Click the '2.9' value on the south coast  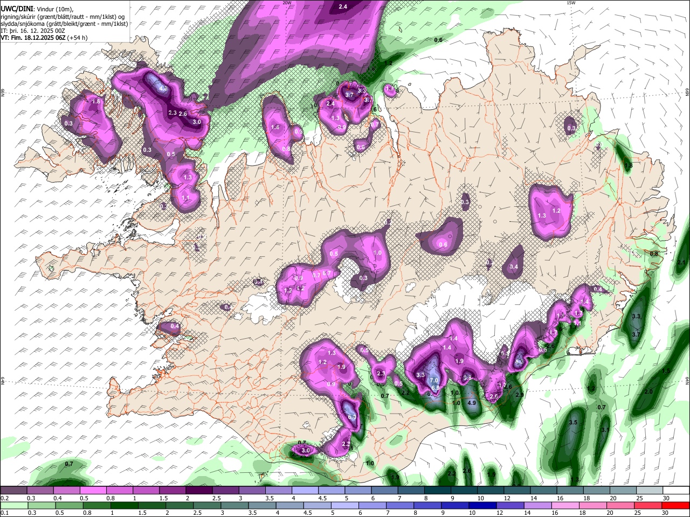[x=520, y=395]
